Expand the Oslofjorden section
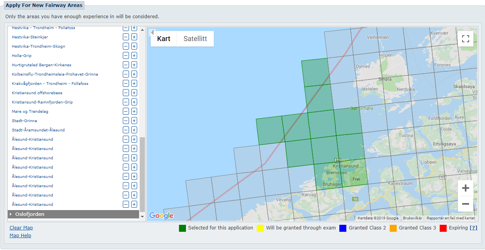Viewport: 485px width, 250px height. (29, 214)
